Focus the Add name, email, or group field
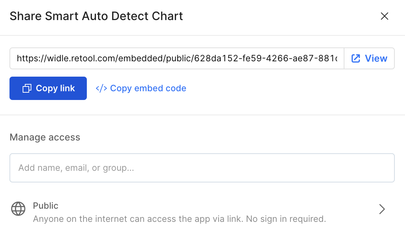Image resolution: width=405 pixels, height=235 pixels. 202,168
